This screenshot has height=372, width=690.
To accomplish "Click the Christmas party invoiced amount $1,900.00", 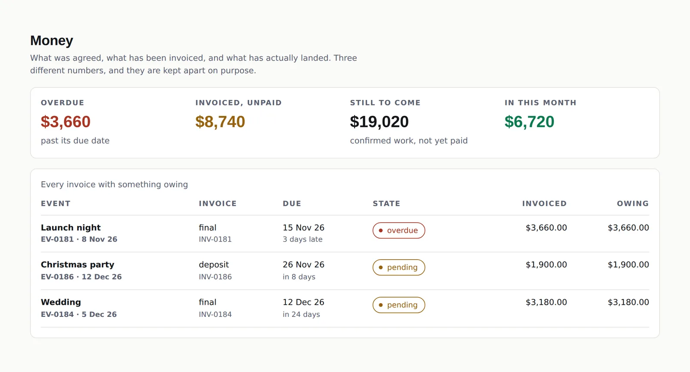I will click(546, 265).
